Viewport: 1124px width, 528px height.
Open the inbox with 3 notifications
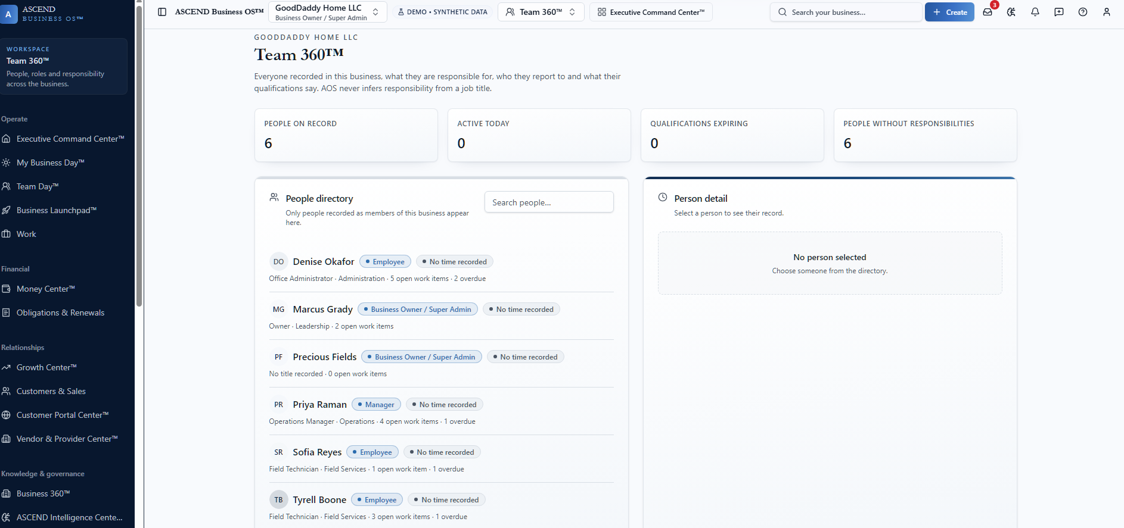tap(988, 12)
